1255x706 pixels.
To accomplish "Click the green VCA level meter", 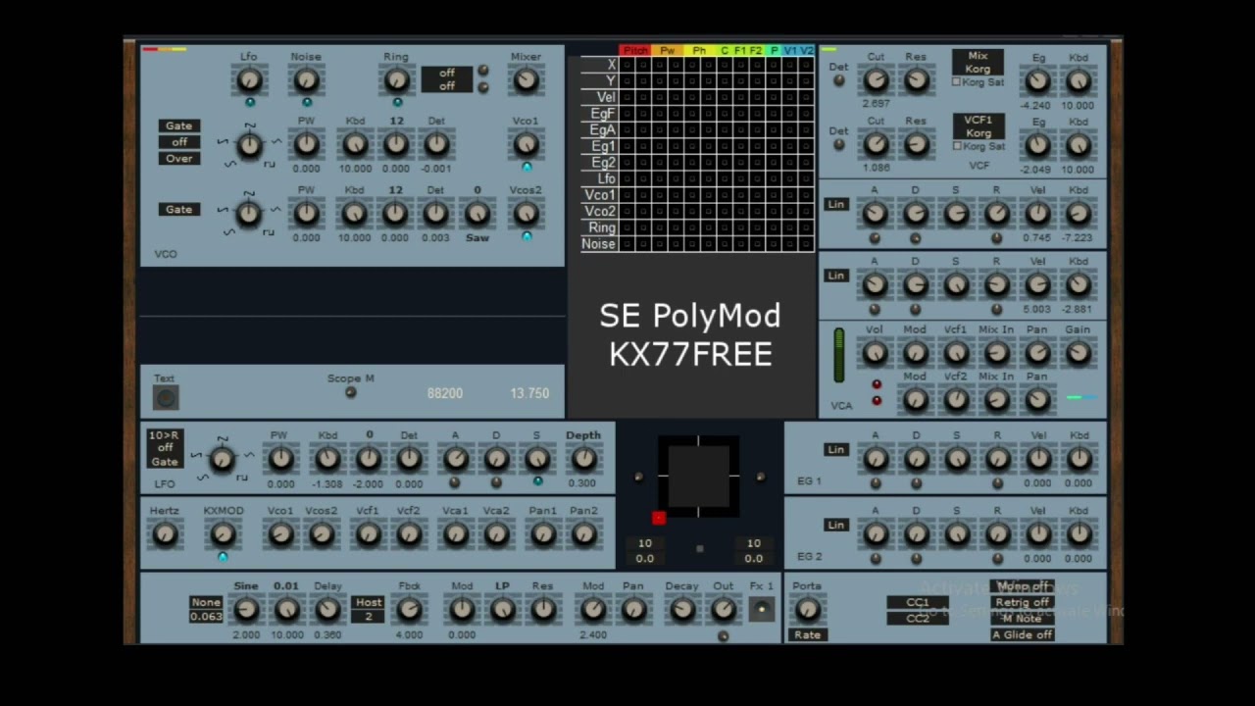I will coord(839,355).
